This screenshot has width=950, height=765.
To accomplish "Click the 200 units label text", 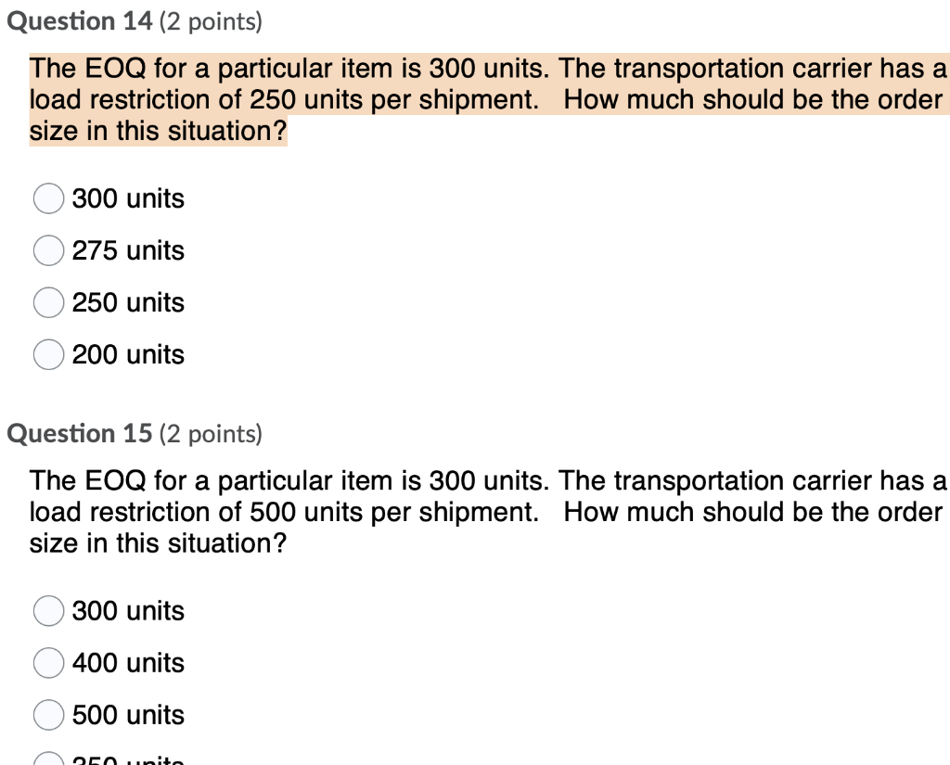I will [x=128, y=354].
